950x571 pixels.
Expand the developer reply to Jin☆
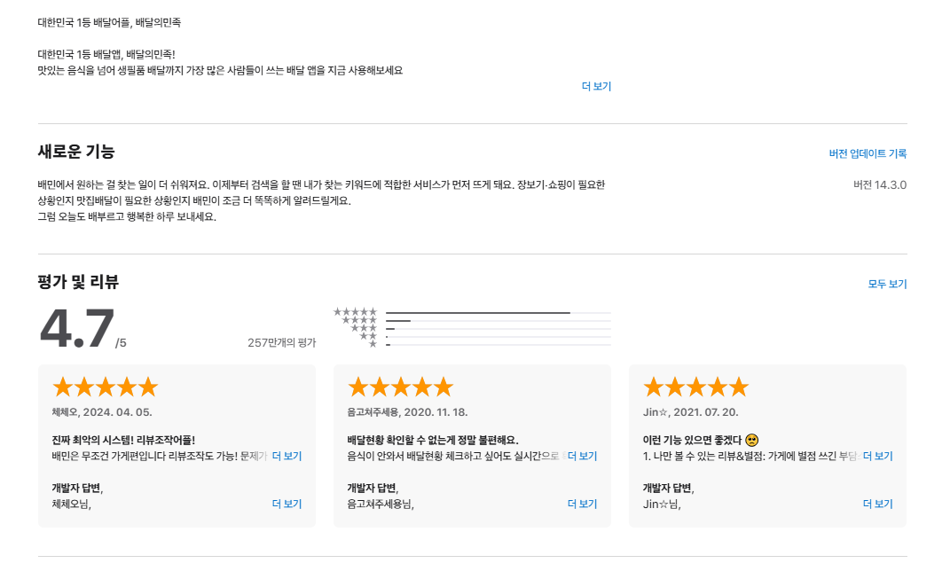[878, 503]
